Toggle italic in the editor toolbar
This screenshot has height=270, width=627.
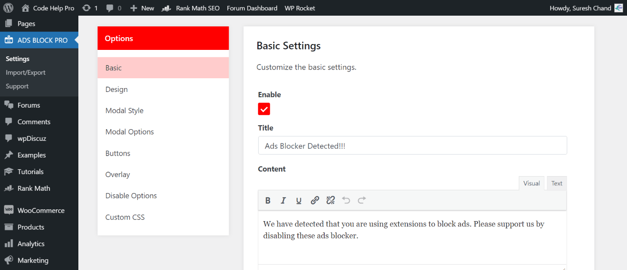pyautogui.click(x=283, y=201)
